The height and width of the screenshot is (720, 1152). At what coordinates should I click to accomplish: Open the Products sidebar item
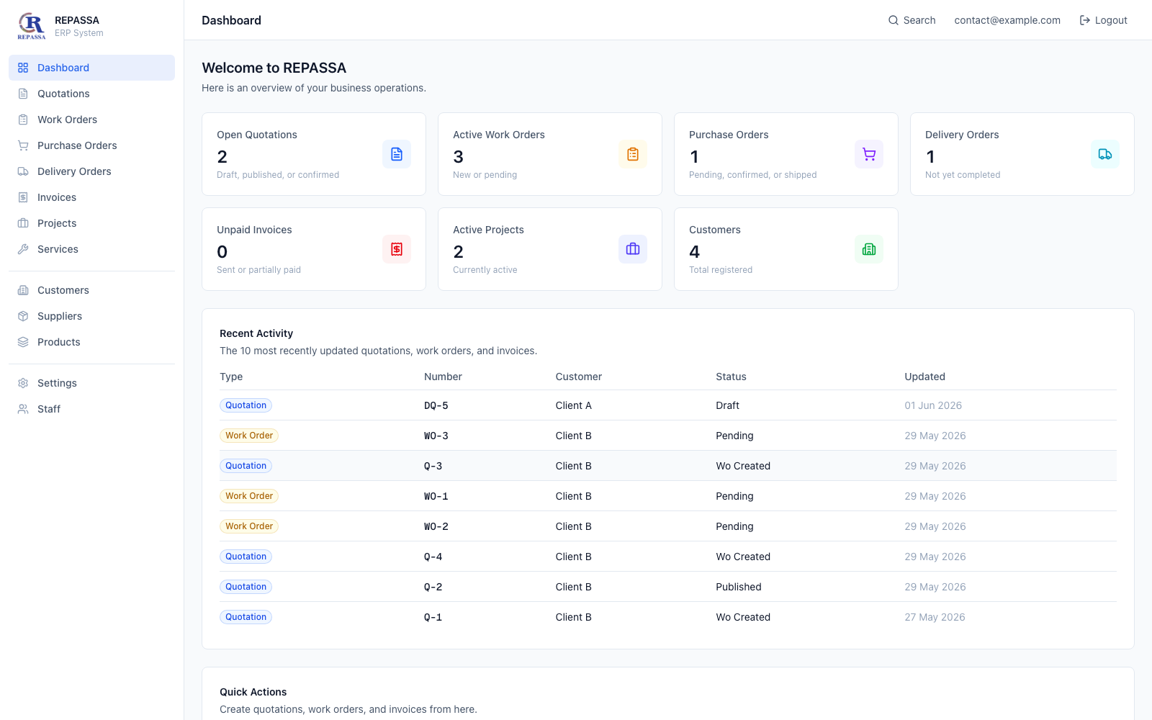tap(91, 342)
